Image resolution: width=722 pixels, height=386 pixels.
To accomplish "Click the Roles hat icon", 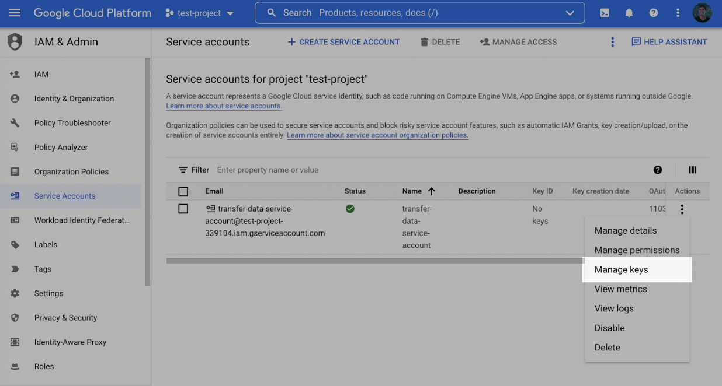I will (x=15, y=367).
